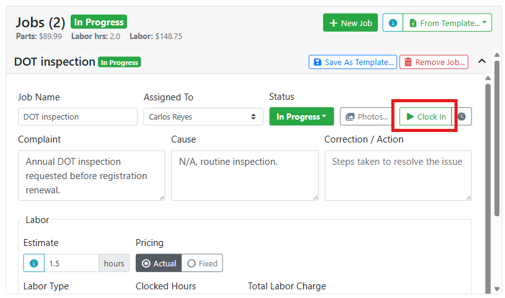Viewport: 505px width, 298px height.
Task: Click the Complaint text area
Action: tap(92, 175)
